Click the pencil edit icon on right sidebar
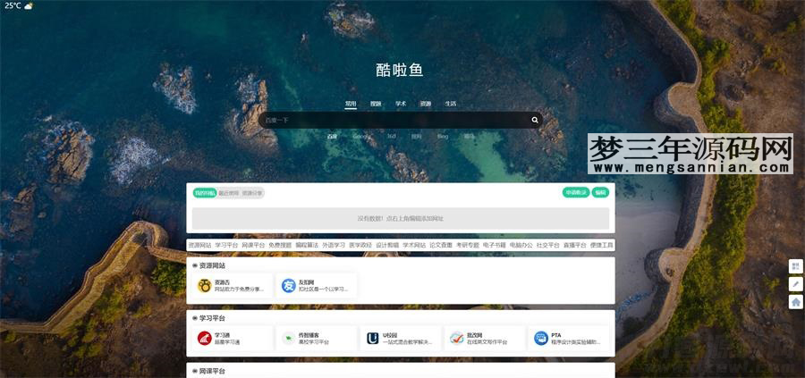This screenshot has height=378, width=805. pyautogui.click(x=796, y=284)
